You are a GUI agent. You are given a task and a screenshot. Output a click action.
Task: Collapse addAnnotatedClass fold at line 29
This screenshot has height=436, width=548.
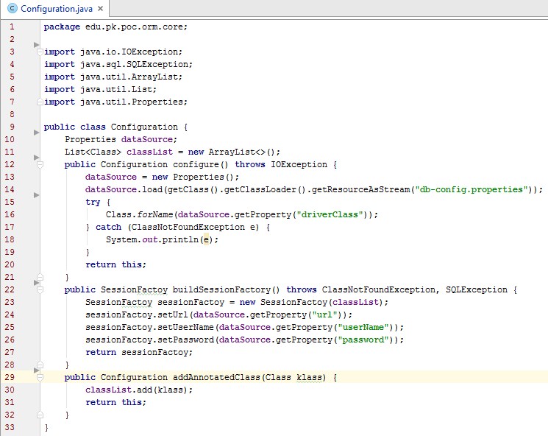40,377
